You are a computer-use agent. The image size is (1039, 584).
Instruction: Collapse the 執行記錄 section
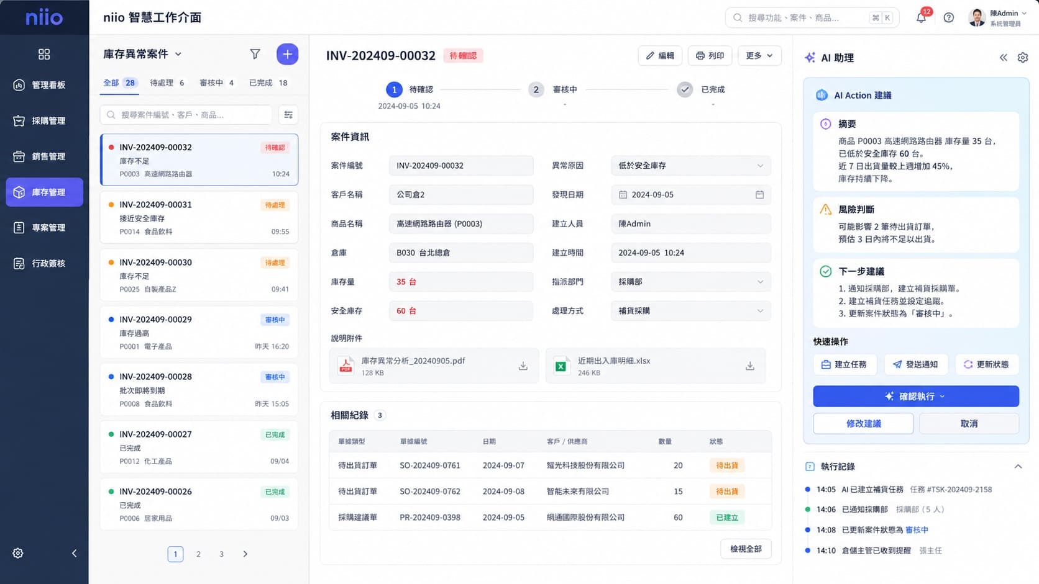[1018, 466]
